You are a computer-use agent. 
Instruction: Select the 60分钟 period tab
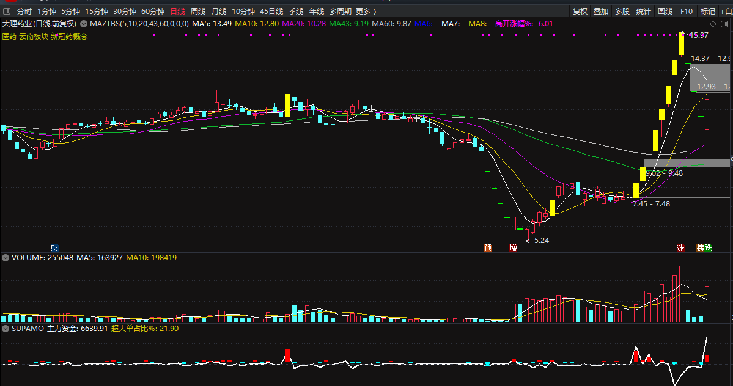(x=153, y=12)
